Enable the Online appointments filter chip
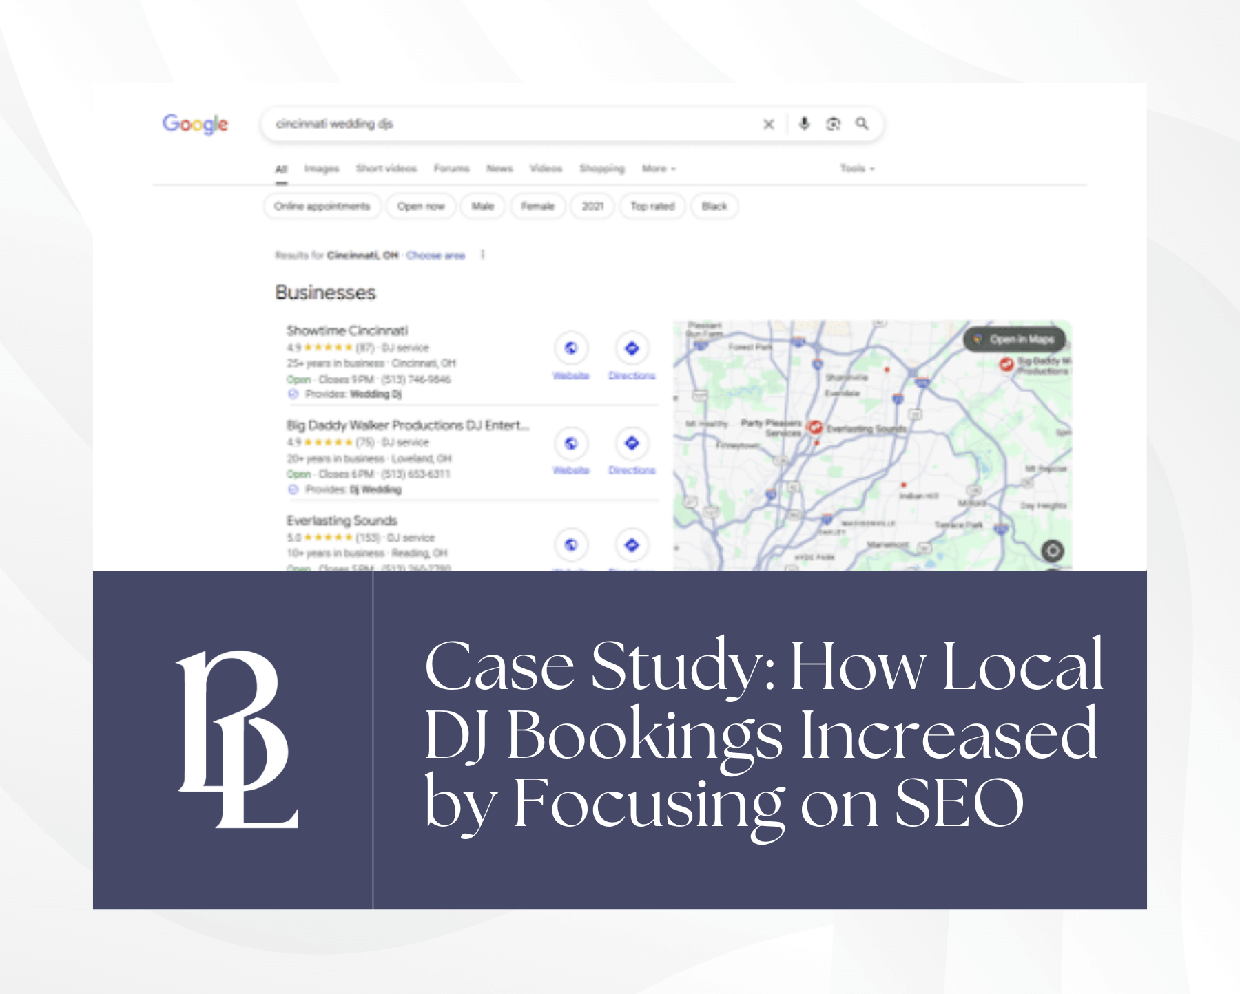The image size is (1240, 994). [322, 207]
